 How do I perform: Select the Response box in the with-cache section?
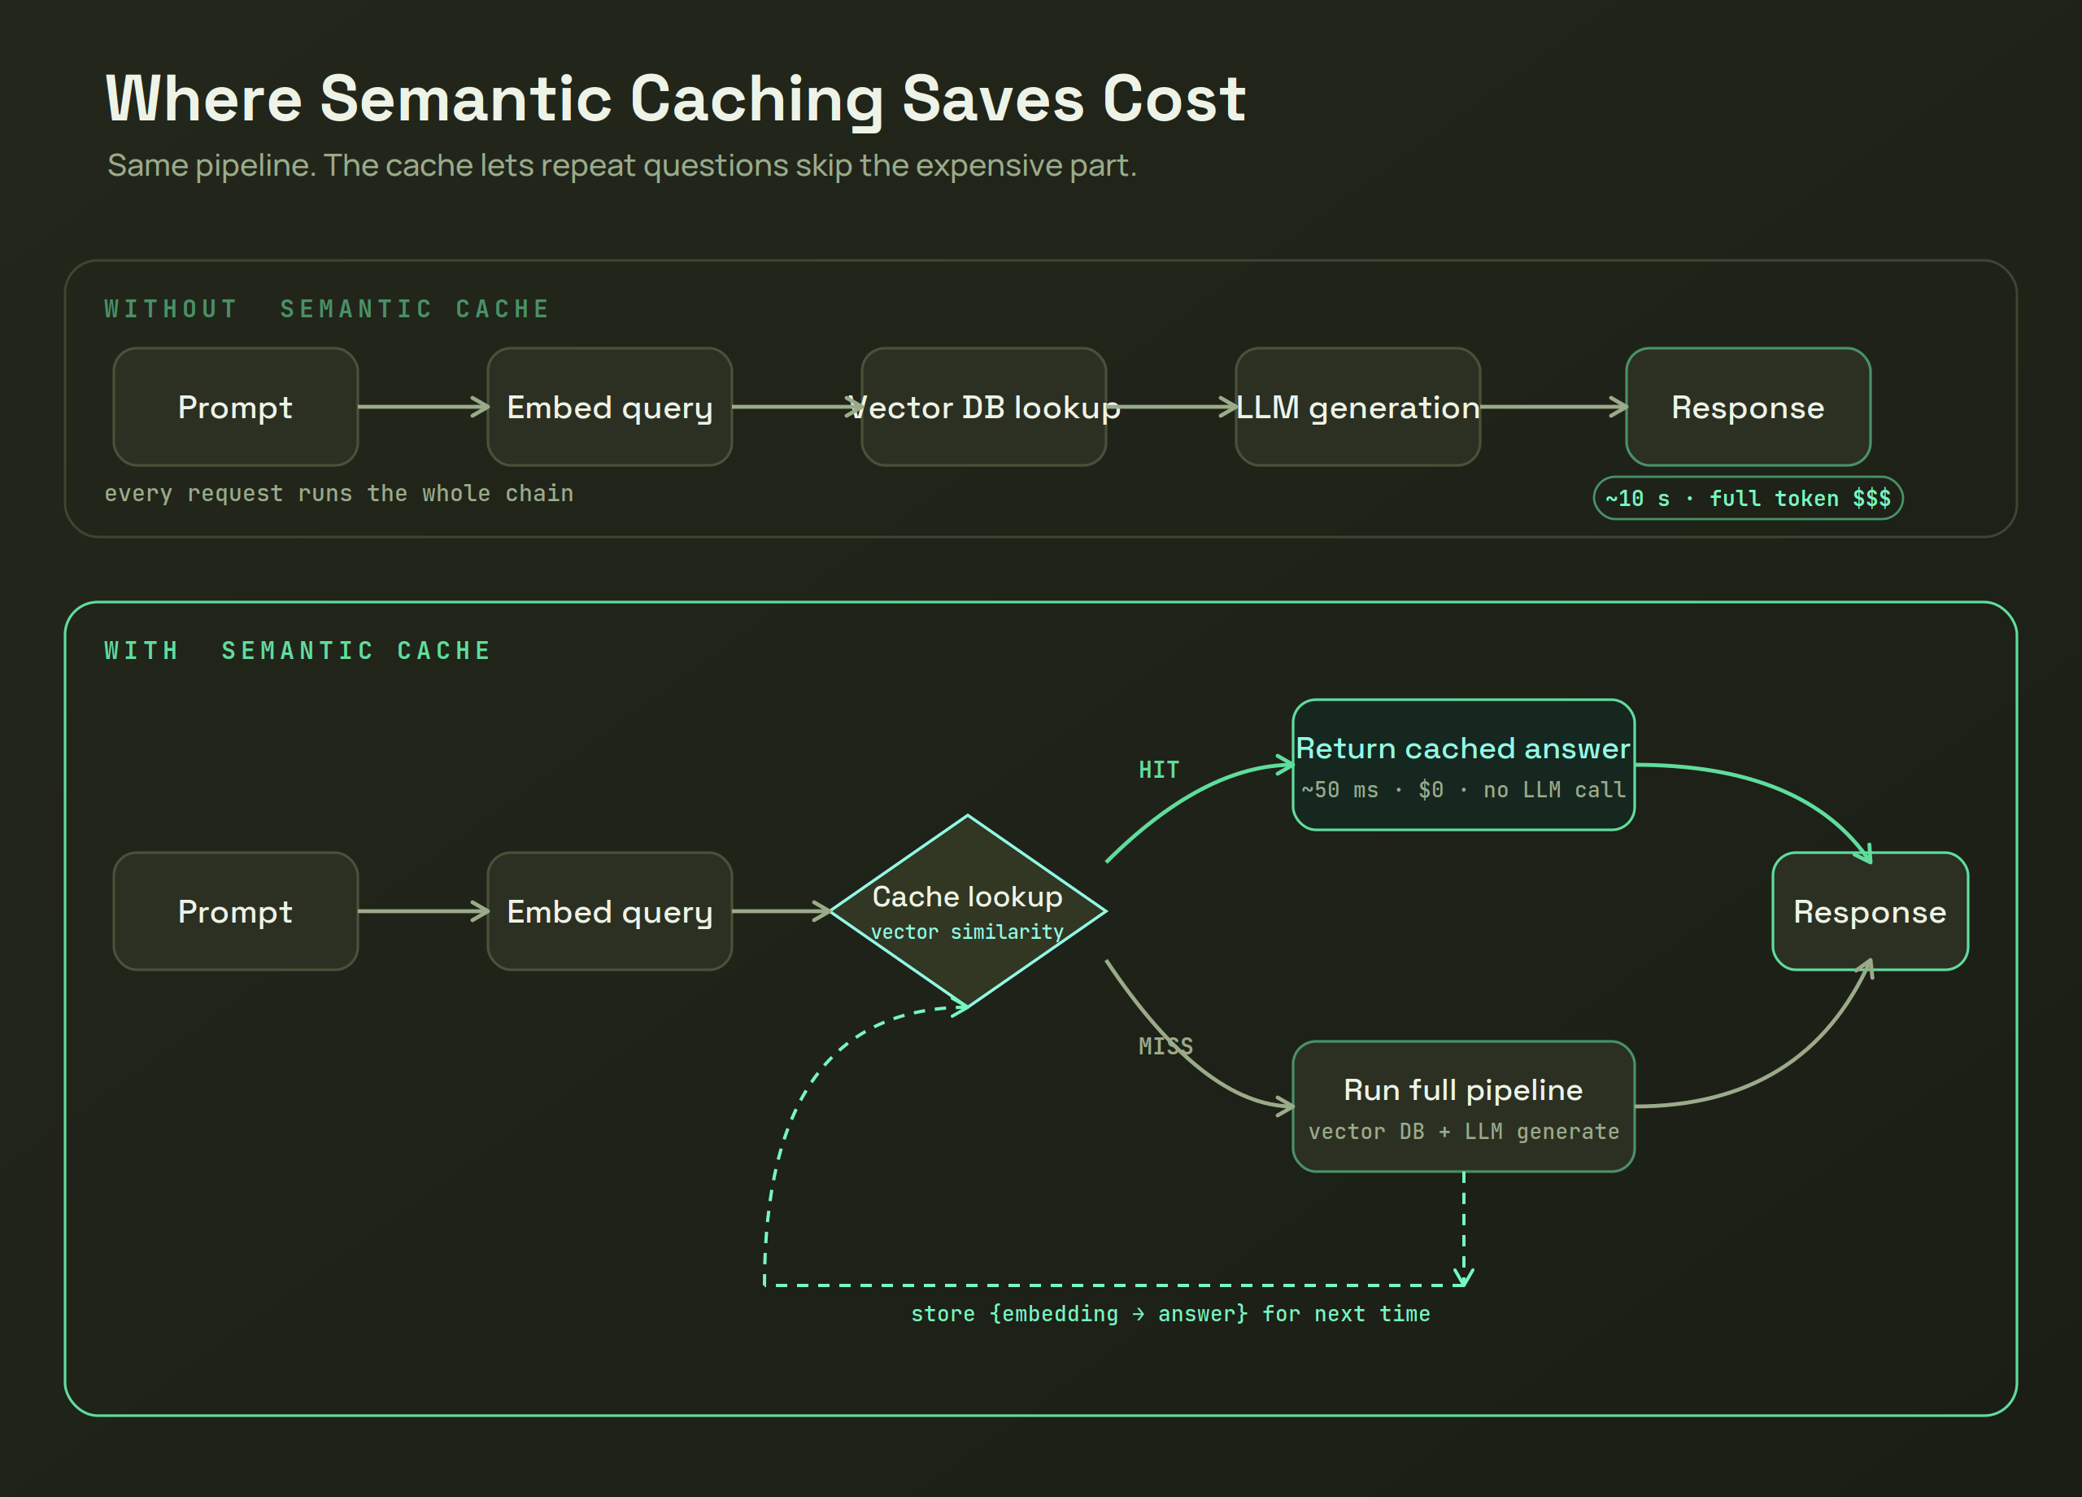click(x=1870, y=912)
